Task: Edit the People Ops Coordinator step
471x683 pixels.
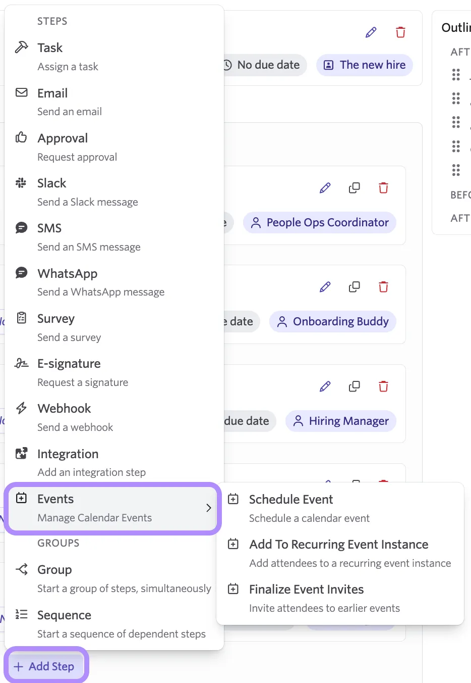Action: pos(325,188)
